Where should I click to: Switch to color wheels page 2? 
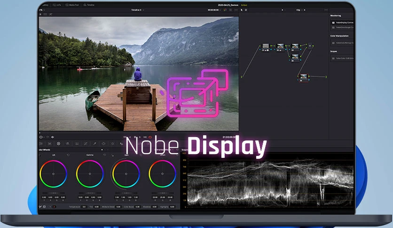pos(54,207)
